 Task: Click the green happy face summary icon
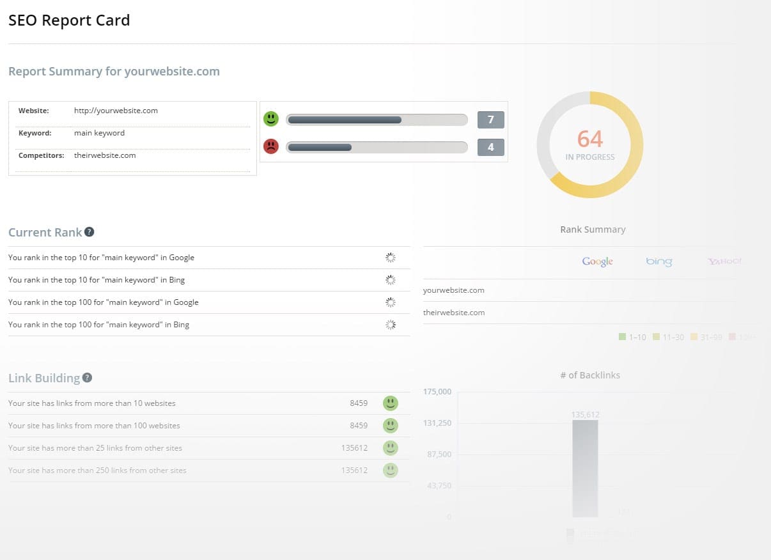(272, 119)
